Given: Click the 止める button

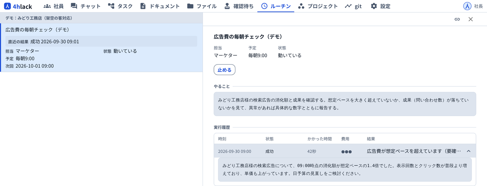Looking at the screenshot, I should pos(224,70).
